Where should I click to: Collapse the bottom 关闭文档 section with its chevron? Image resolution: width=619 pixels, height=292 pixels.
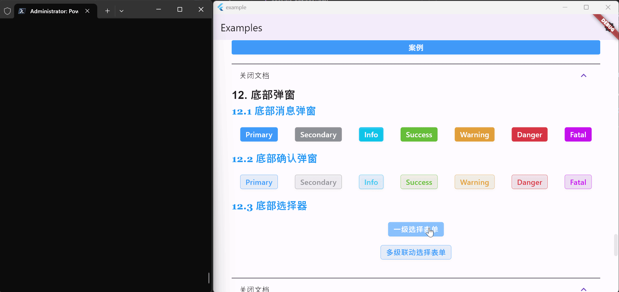[583, 289]
